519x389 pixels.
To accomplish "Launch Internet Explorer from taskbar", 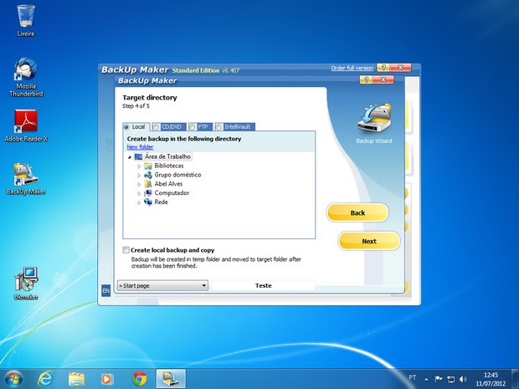I will click(x=44, y=379).
